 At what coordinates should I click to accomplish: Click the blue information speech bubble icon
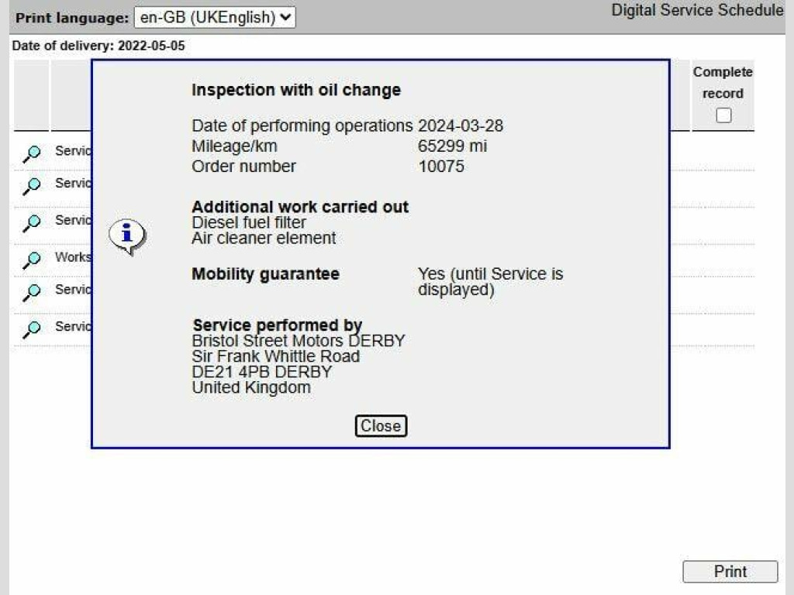coord(126,236)
